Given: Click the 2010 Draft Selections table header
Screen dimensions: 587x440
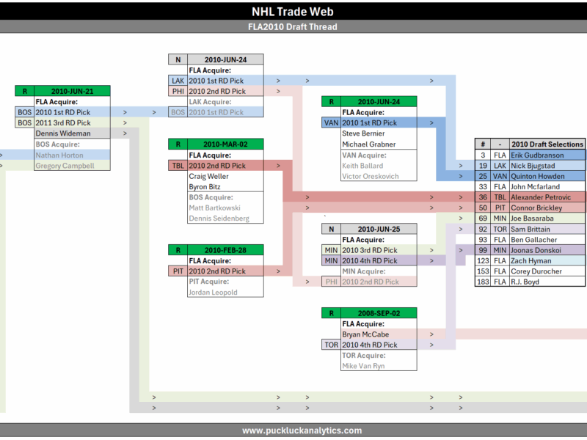Looking at the screenshot, I should [547, 144].
